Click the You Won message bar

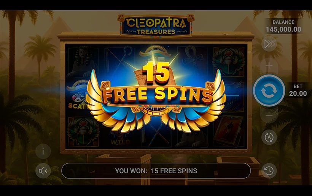156,171
